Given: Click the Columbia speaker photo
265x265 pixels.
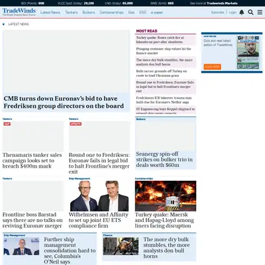Looking at the screenshot, I should [x=21, y=246].
